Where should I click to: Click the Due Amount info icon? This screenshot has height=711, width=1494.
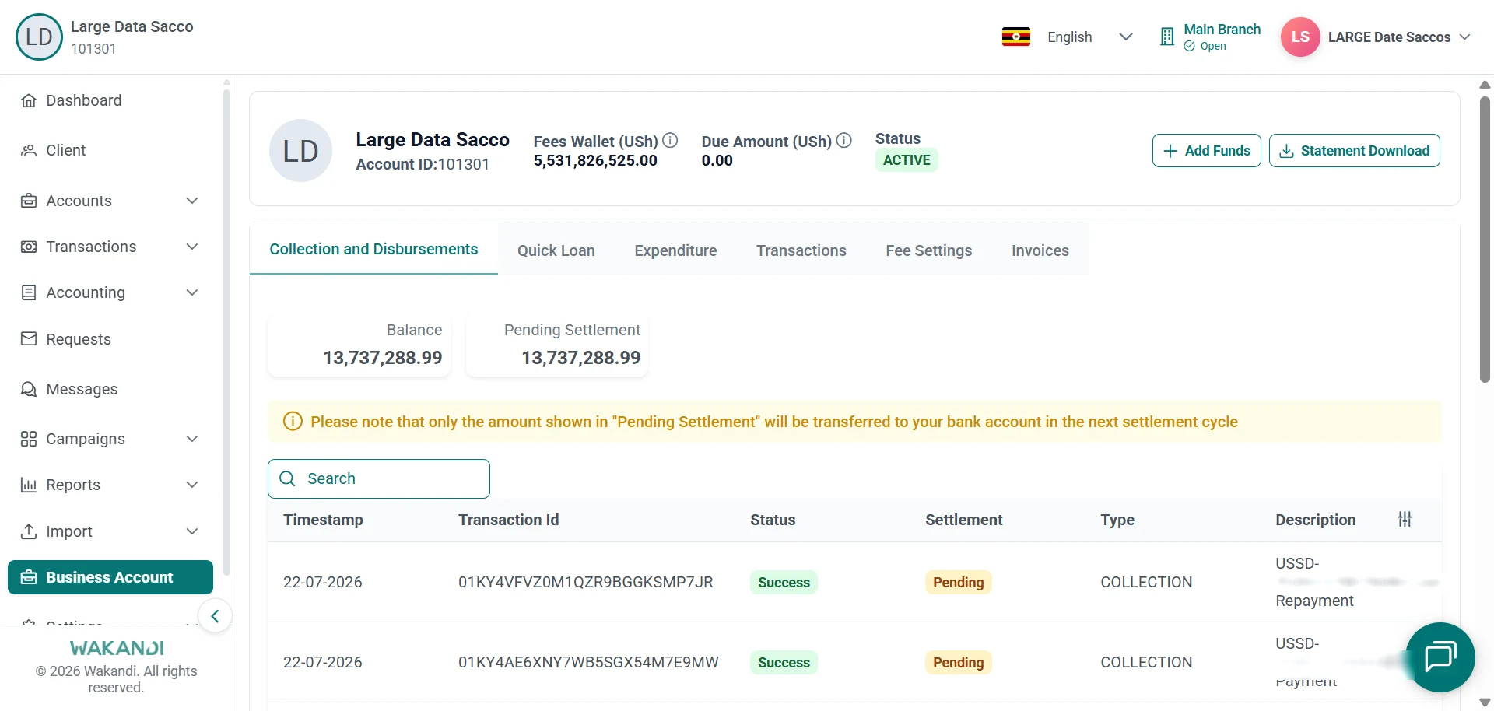pos(844,141)
